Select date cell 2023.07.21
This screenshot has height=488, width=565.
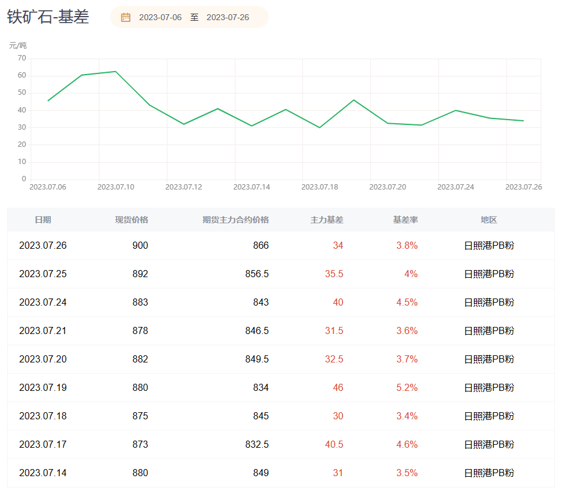[x=43, y=330]
